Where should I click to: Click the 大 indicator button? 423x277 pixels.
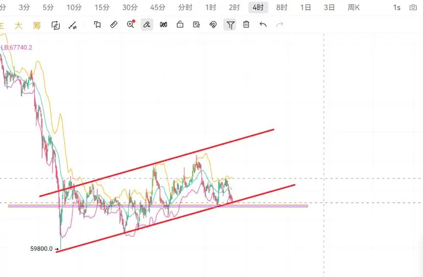click(18, 26)
